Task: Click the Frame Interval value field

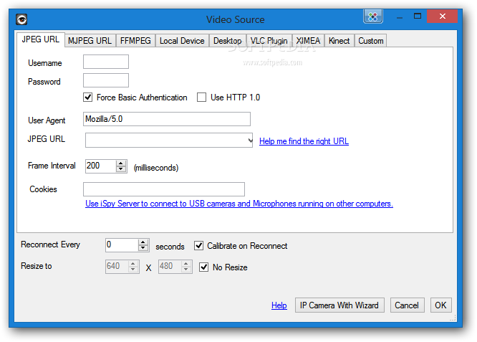Action: [101, 166]
